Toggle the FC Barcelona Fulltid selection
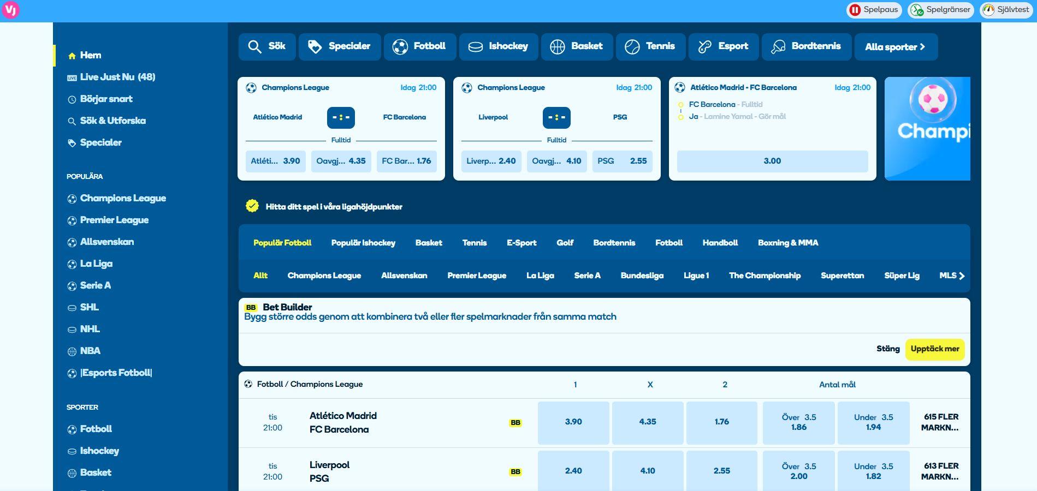 click(x=680, y=104)
